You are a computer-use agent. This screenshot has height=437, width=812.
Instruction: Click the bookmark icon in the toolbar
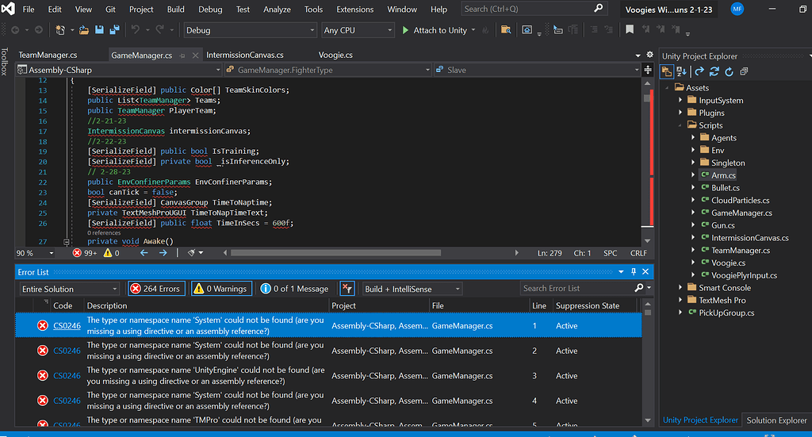click(x=630, y=30)
